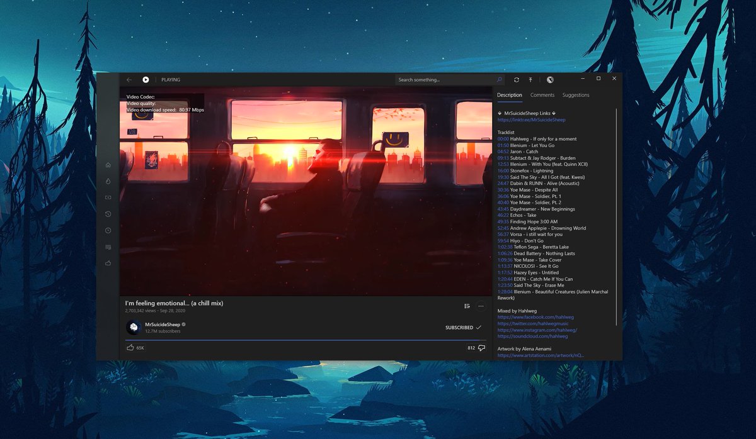Screen dimensions: 756x439
Task: Click the upward arrow toolbar icon
Action: (530, 80)
